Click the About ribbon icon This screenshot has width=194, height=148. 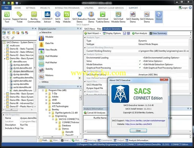pos(159,17)
